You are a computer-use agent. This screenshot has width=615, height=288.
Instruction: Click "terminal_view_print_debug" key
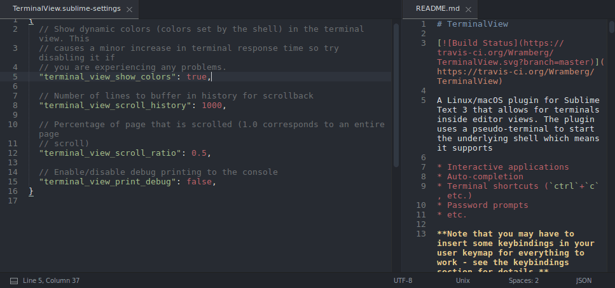pyautogui.click(x=107, y=182)
